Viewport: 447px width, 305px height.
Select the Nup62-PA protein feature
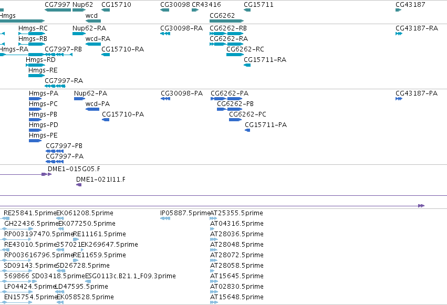coord(79,99)
